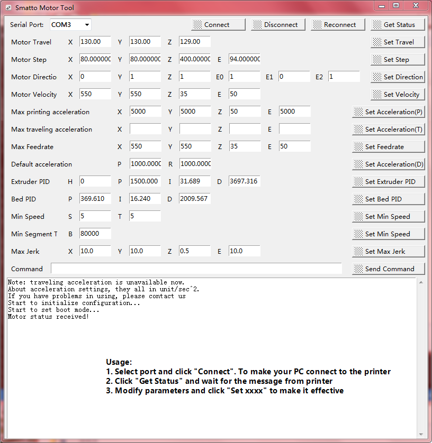Apply changes with Set Step
The height and width of the screenshot is (443, 432).
click(398, 60)
